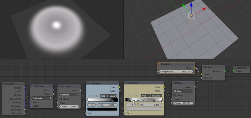Click the flip ramp icon on blue ColorRamp

tap(97, 96)
